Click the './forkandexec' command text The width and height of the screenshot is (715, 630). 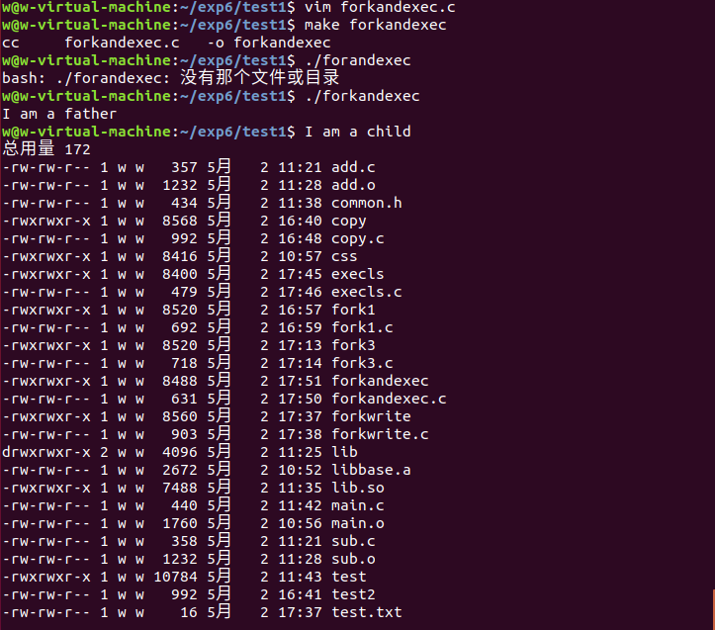tap(362, 96)
